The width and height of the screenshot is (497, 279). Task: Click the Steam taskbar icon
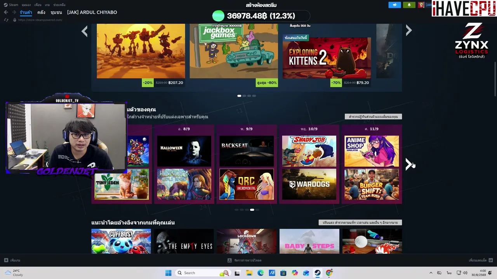pos(318,273)
